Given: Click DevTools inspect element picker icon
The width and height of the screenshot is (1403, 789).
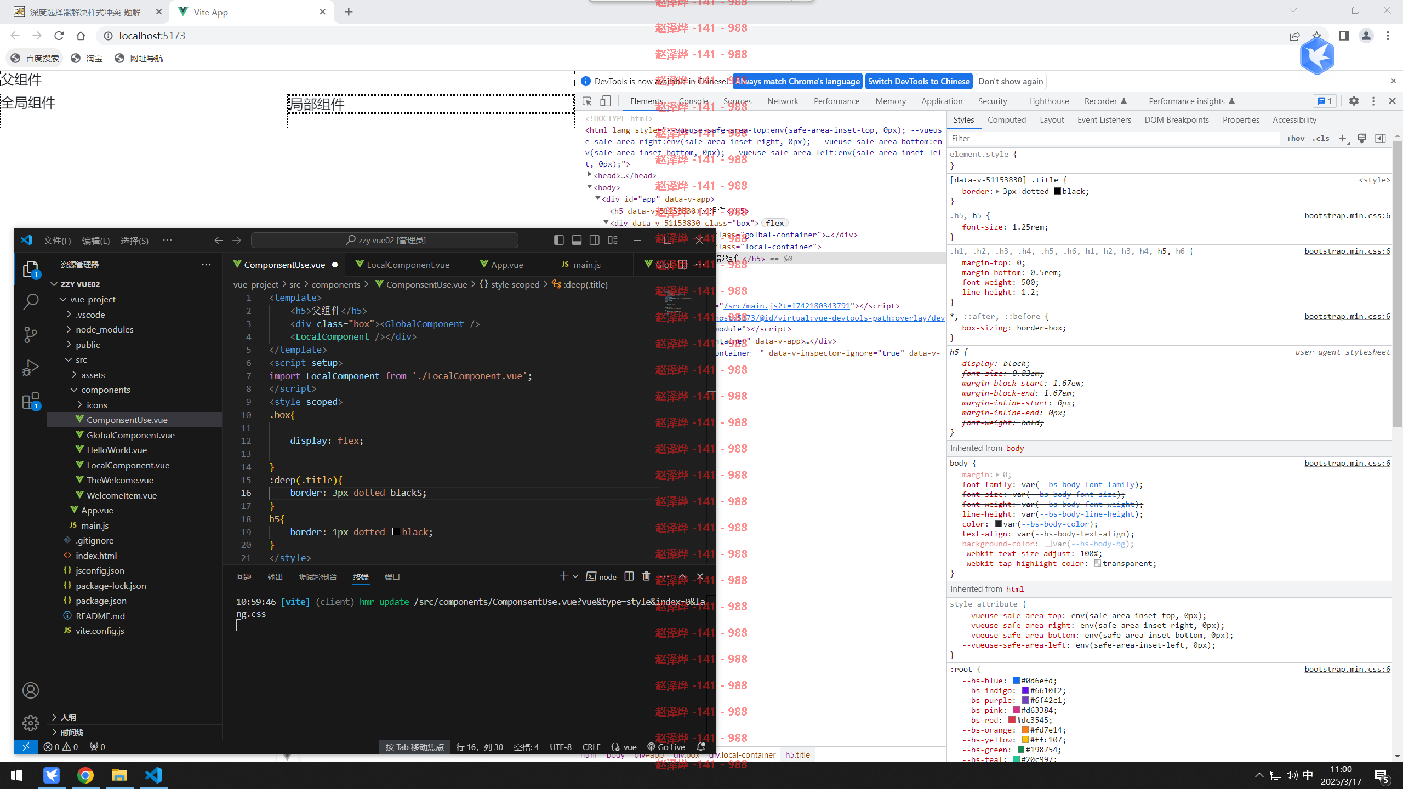Looking at the screenshot, I should (x=587, y=101).
